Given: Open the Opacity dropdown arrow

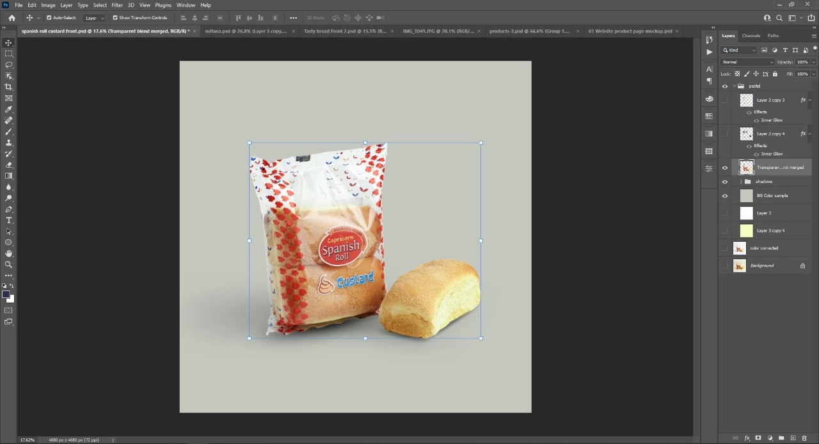Looking at the screenshot, I should [x=813, y=62].
